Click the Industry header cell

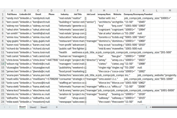click(65, 14)
